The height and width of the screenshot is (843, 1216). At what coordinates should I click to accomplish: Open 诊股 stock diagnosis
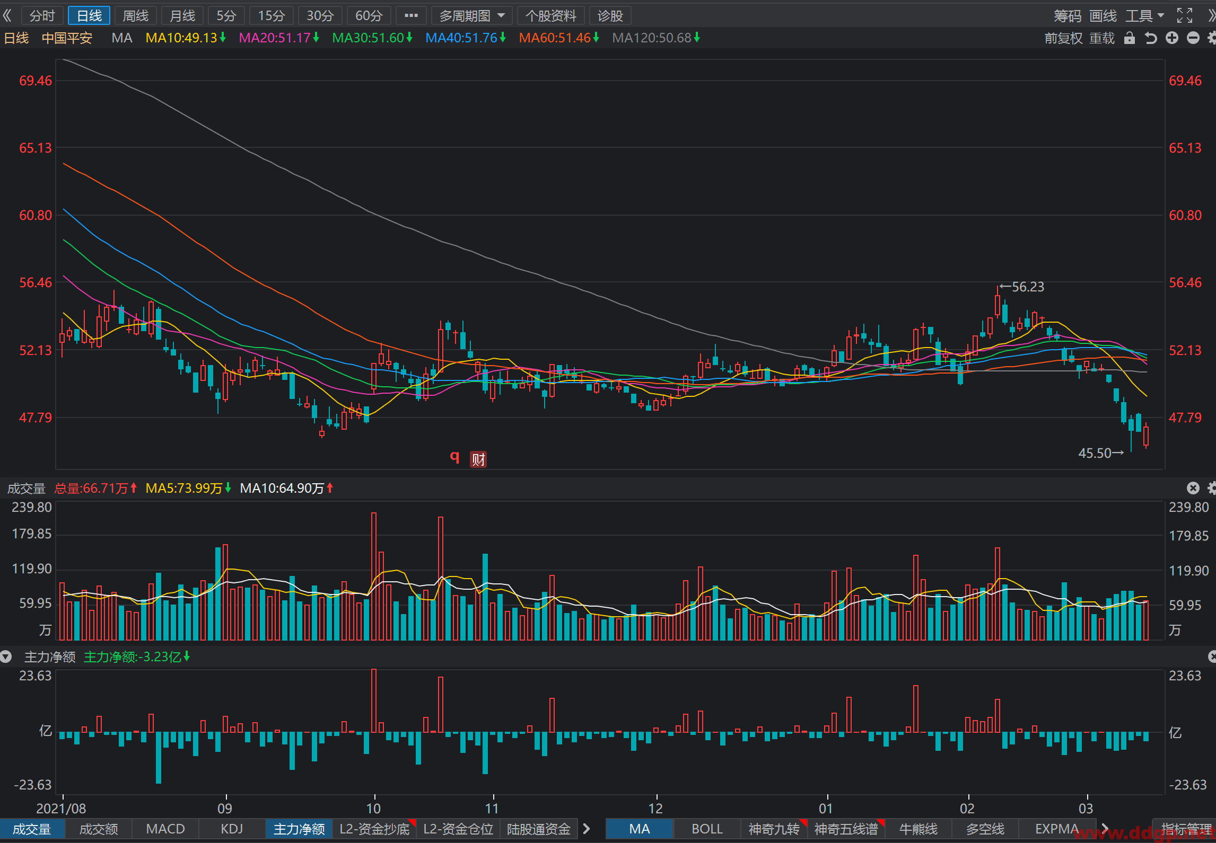click(610, 16)
